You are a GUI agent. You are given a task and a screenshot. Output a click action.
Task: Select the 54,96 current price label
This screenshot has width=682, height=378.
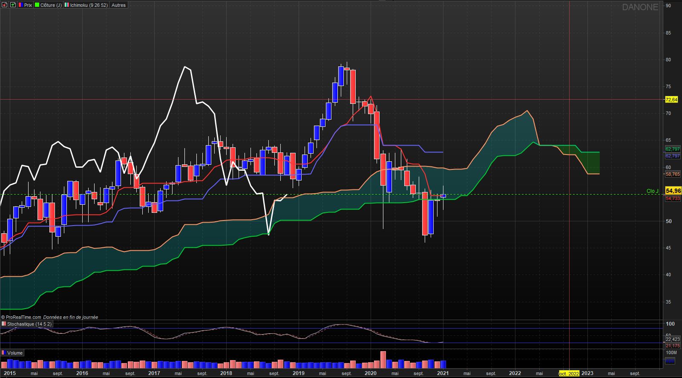[673, 191]
